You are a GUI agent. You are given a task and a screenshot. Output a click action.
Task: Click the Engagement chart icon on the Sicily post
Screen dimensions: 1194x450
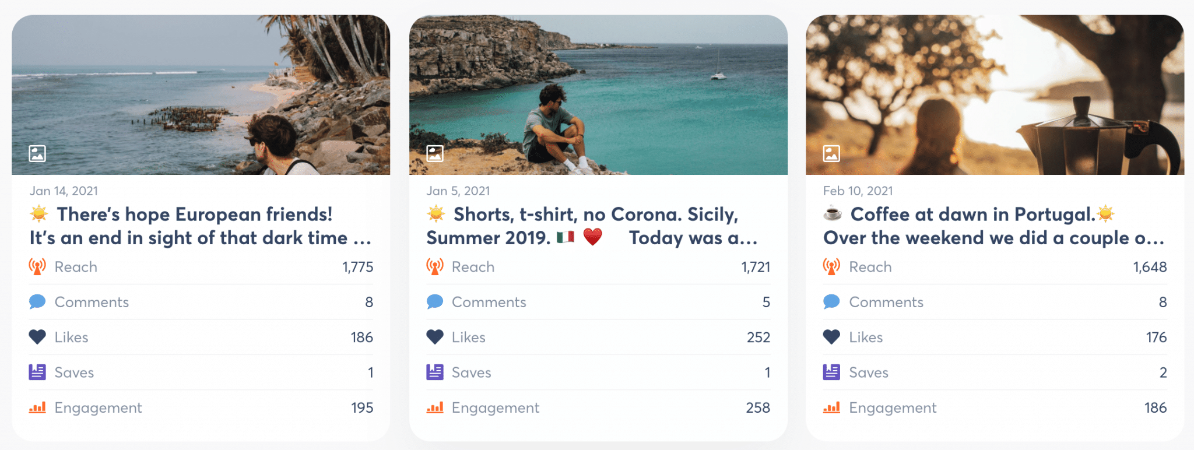click(x=435, y=407)
